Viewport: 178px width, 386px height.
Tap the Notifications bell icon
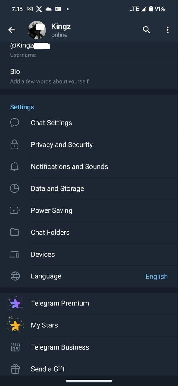coord(15,166)
